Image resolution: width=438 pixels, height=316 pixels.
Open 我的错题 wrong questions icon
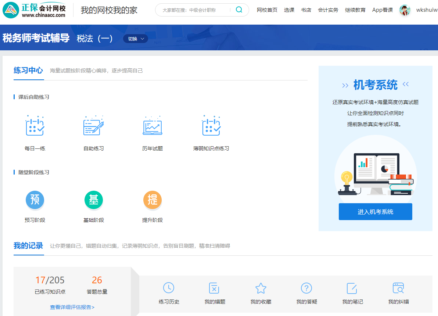tap(215, 288)
